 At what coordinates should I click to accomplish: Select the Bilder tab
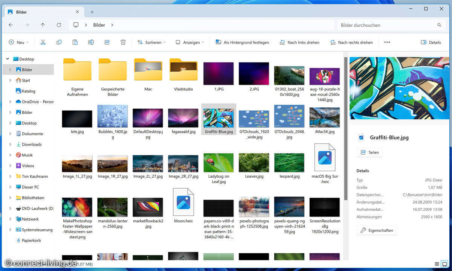point(44,12)
